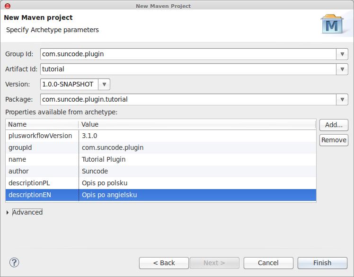This screenshot has height=277, width=354.
Task: Select the descriptionPL property row
Action: [x=161, y=183]
